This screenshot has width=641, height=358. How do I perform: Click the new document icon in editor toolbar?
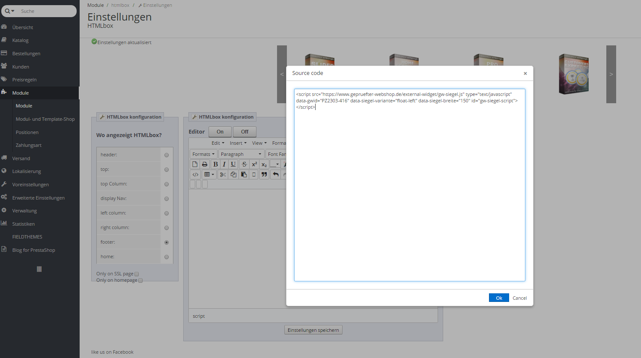point(195,164)
